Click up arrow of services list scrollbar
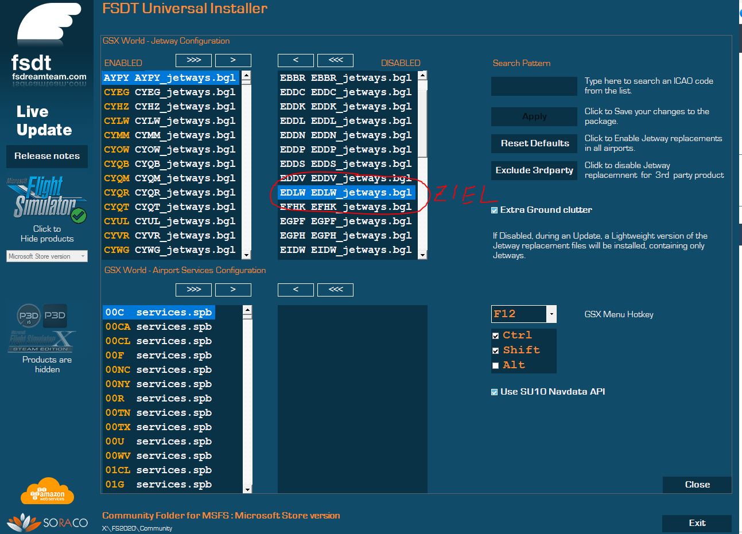This screenshot has height=534, width=742. [247, 310]
